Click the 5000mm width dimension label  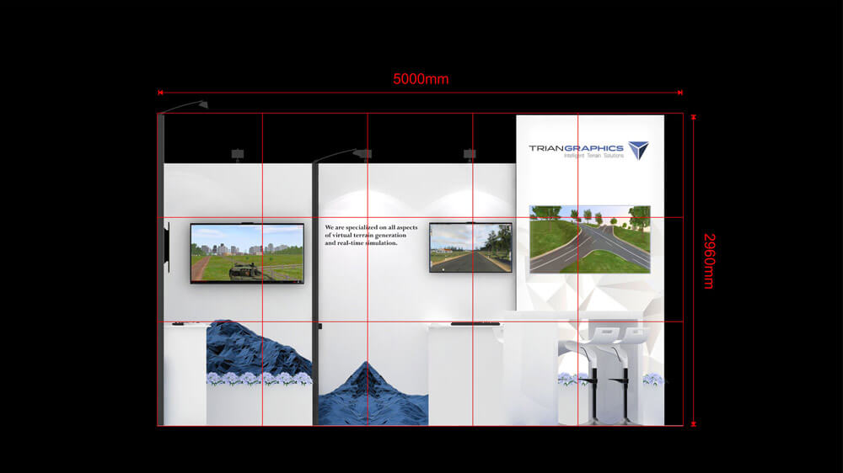coord(421,79)
